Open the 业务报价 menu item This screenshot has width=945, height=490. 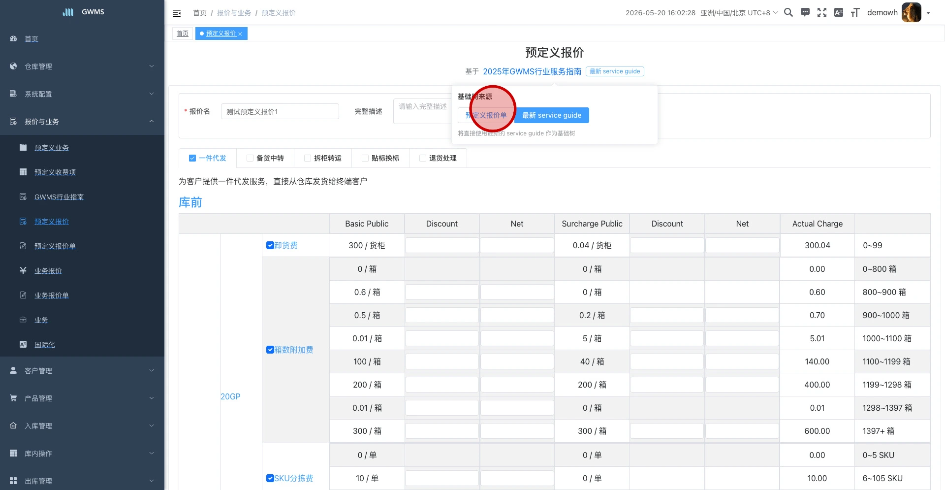(x=82, y=270)
